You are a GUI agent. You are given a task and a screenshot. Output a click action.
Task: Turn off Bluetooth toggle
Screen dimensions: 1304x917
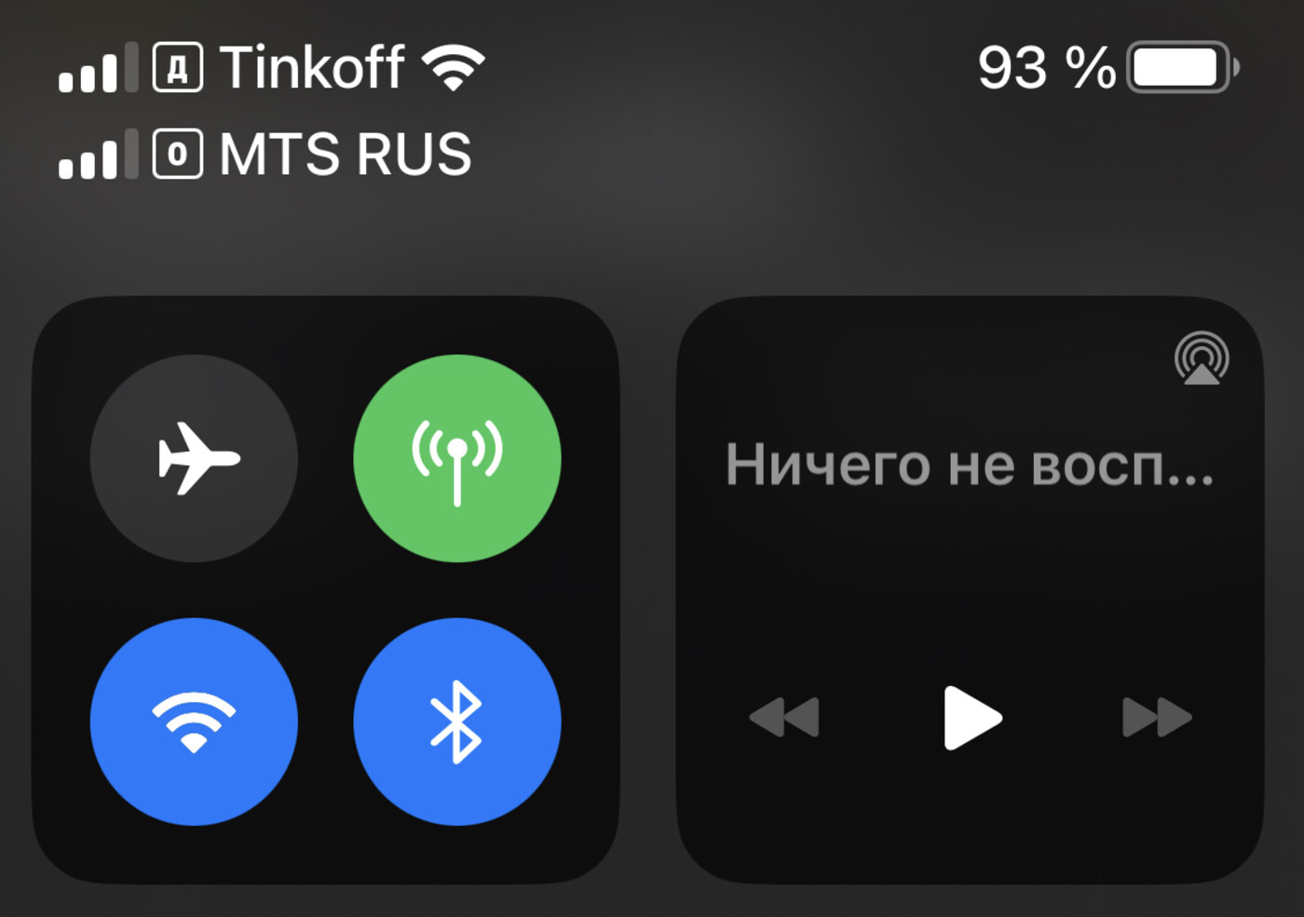457,721
